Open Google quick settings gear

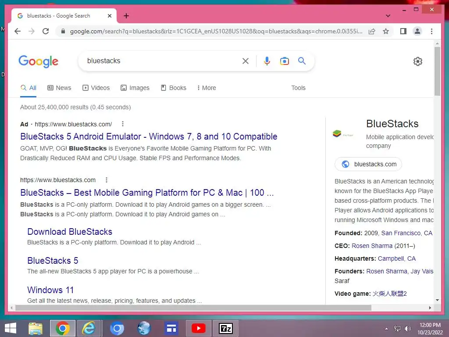pos(418,61)
